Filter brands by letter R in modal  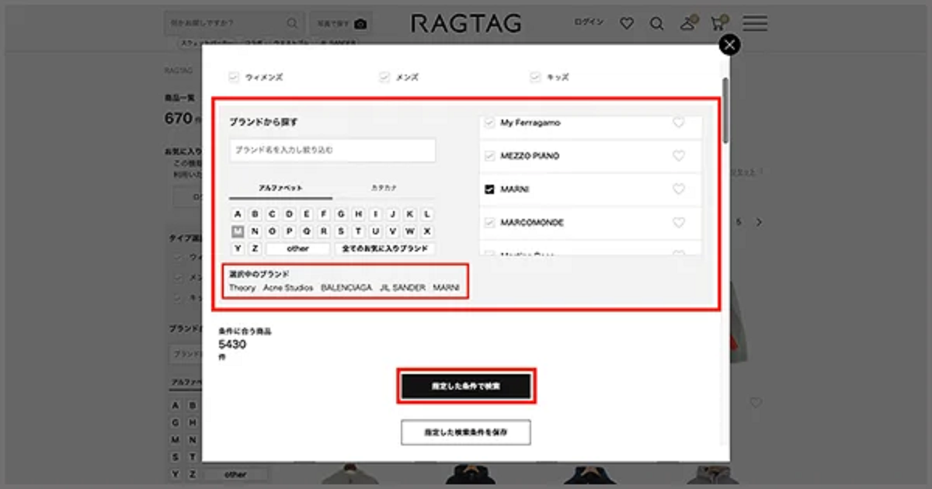click(324, 231)
